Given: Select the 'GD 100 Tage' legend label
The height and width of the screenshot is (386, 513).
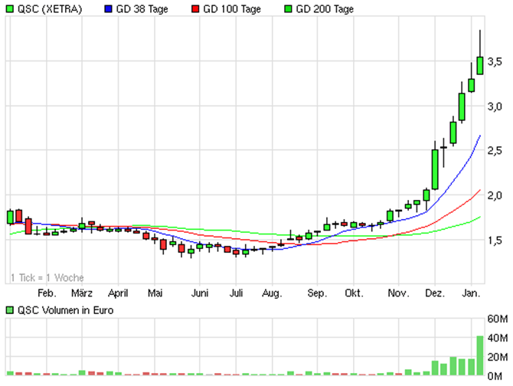Looking at the screenshot, I should click(232, 9).
